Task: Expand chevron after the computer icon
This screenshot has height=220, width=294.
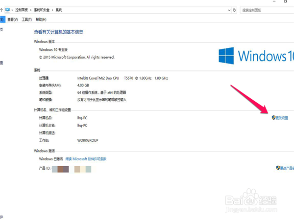Action: pos(12,10)
